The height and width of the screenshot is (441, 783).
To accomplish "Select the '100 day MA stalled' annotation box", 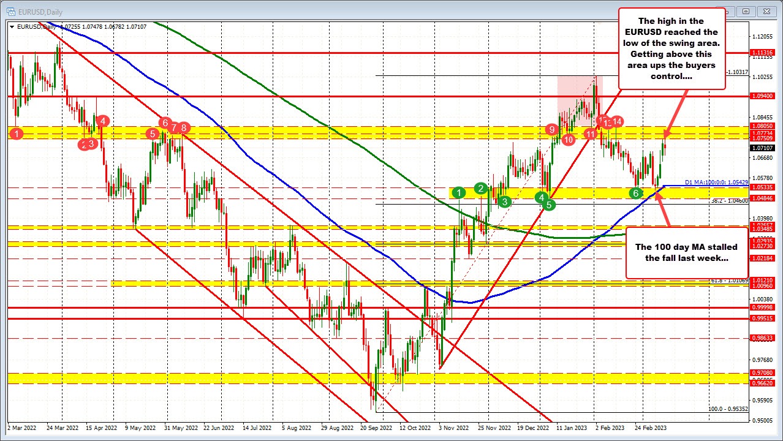I will pos(686,252).
